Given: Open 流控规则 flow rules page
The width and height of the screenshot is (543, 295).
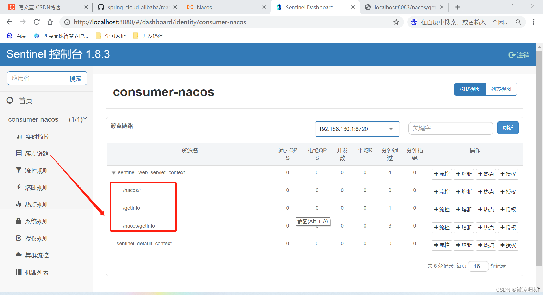Looking at the screenshot, I should click(x=33, y=171).
